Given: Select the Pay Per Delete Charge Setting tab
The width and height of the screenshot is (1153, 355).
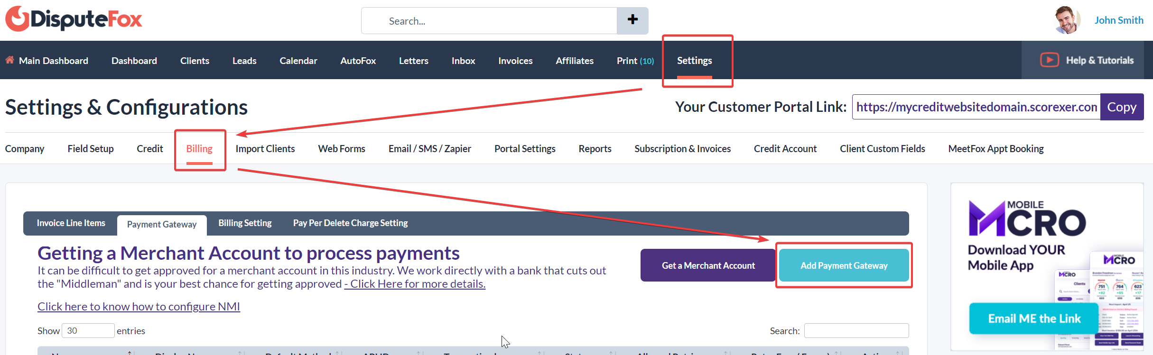Looking at the screenshot, I should pos(350,223).
